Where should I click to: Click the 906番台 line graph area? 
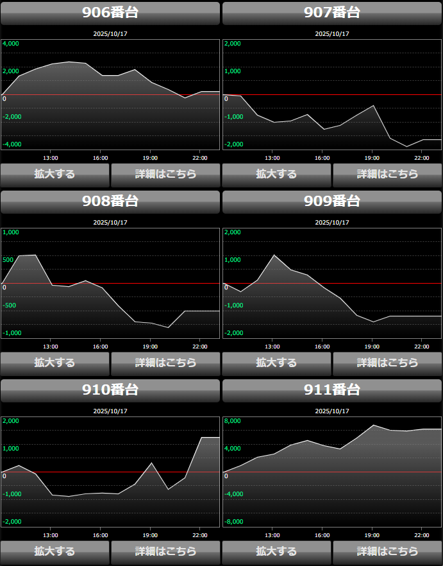(110, 94)
